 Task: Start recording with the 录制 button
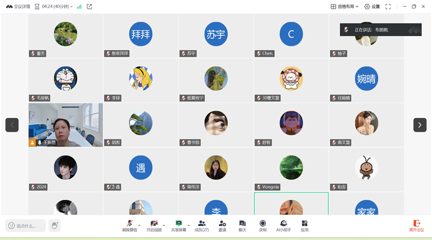click(x=263, y=225)
